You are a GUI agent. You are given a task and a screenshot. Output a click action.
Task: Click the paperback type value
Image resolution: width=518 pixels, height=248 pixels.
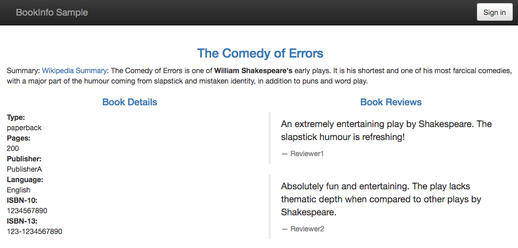coord(24,128)
